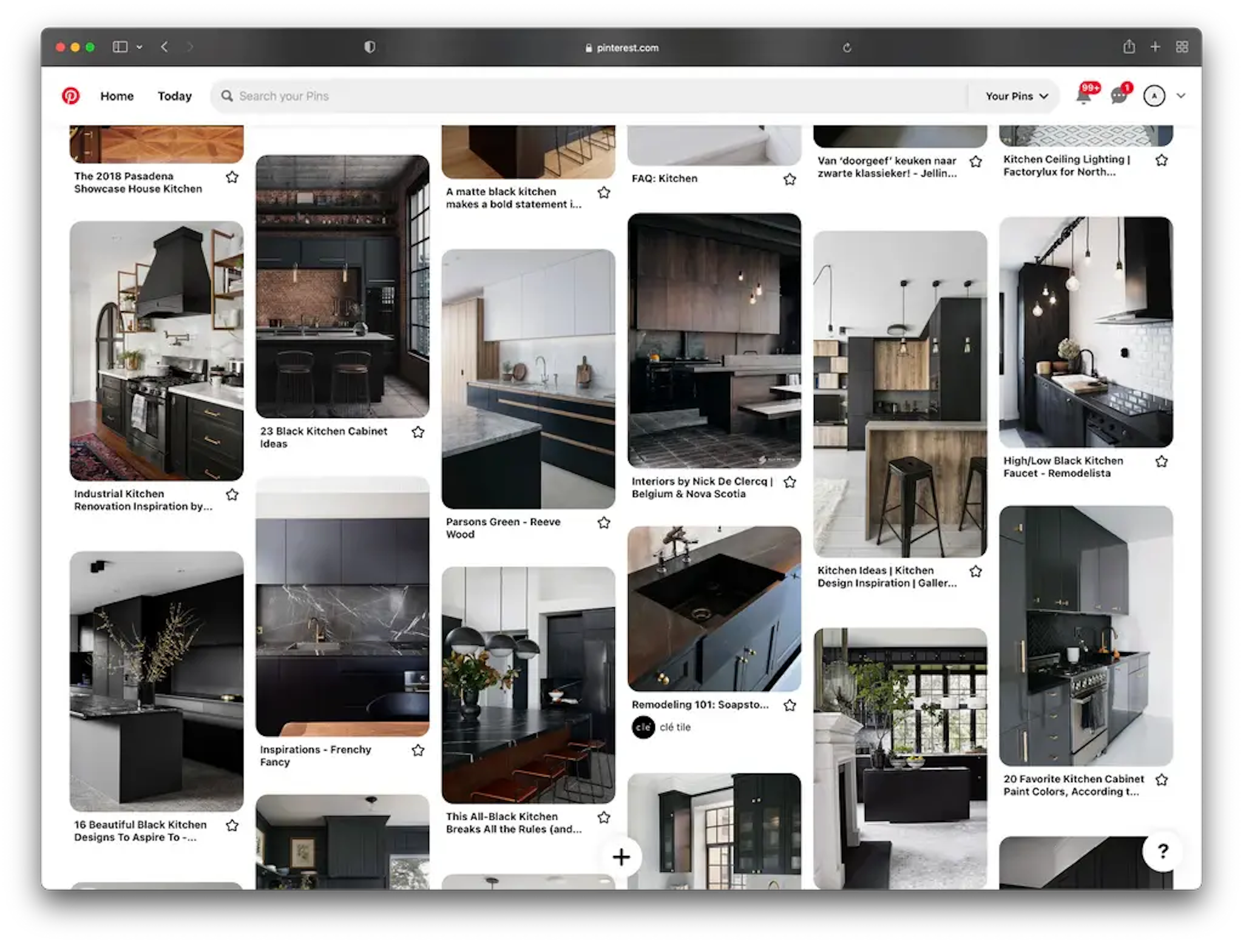Toggle the Safari sidebar button
The image size is (1243, 944).
click(x=120, y=47)
